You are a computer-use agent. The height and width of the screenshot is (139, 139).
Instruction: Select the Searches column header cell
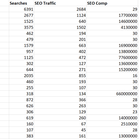point(21,3)
